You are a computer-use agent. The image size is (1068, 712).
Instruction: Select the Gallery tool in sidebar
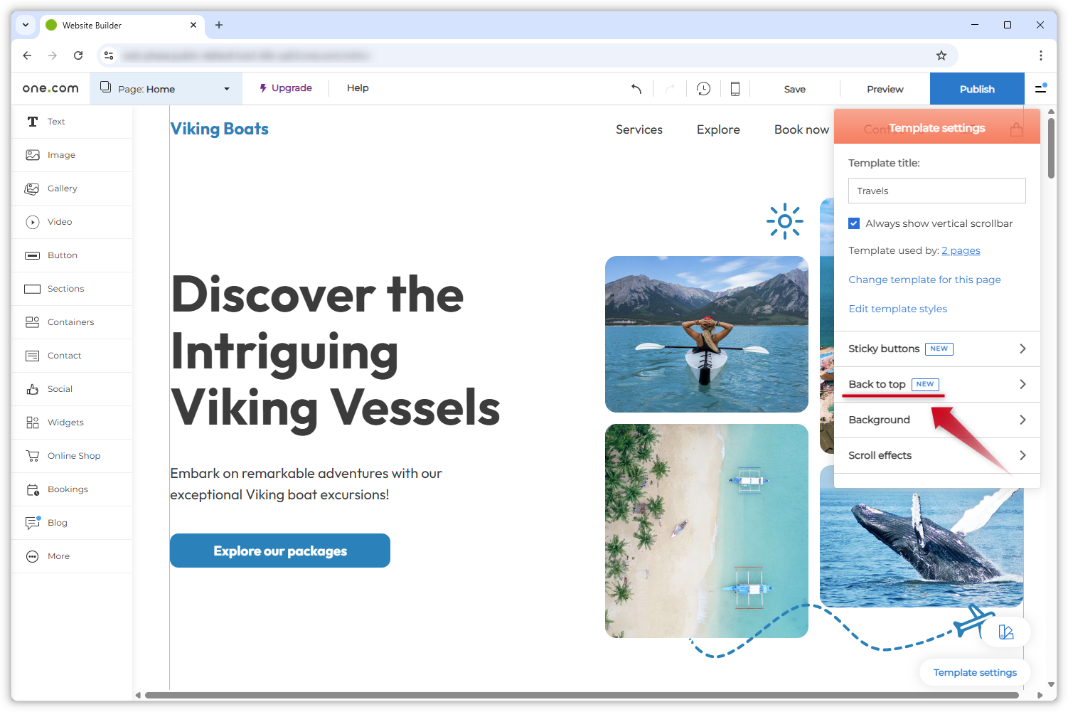click(62, 188)
